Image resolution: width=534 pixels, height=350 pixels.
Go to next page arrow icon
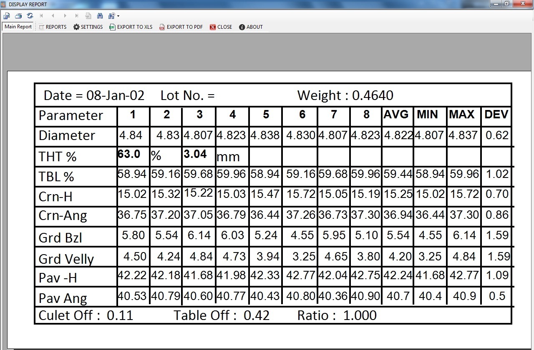pyautogui.click(x=65, y=16)
